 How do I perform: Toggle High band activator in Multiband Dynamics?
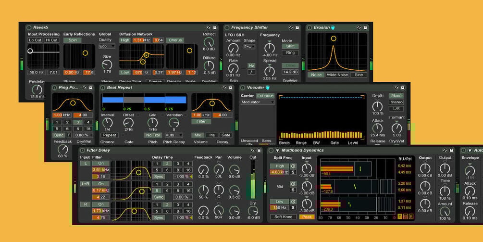293,166
